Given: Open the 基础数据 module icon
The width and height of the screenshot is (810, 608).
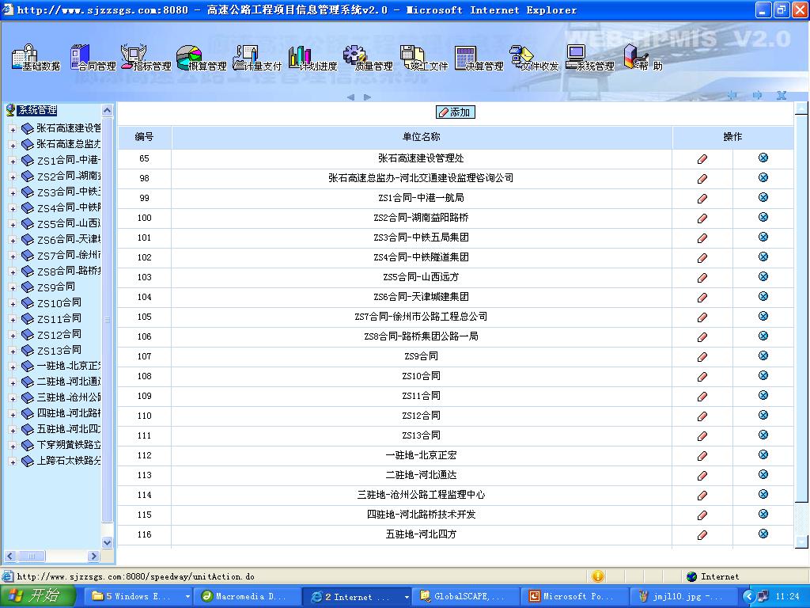Looking at the screenshot, I should click(x=35, y=58).
